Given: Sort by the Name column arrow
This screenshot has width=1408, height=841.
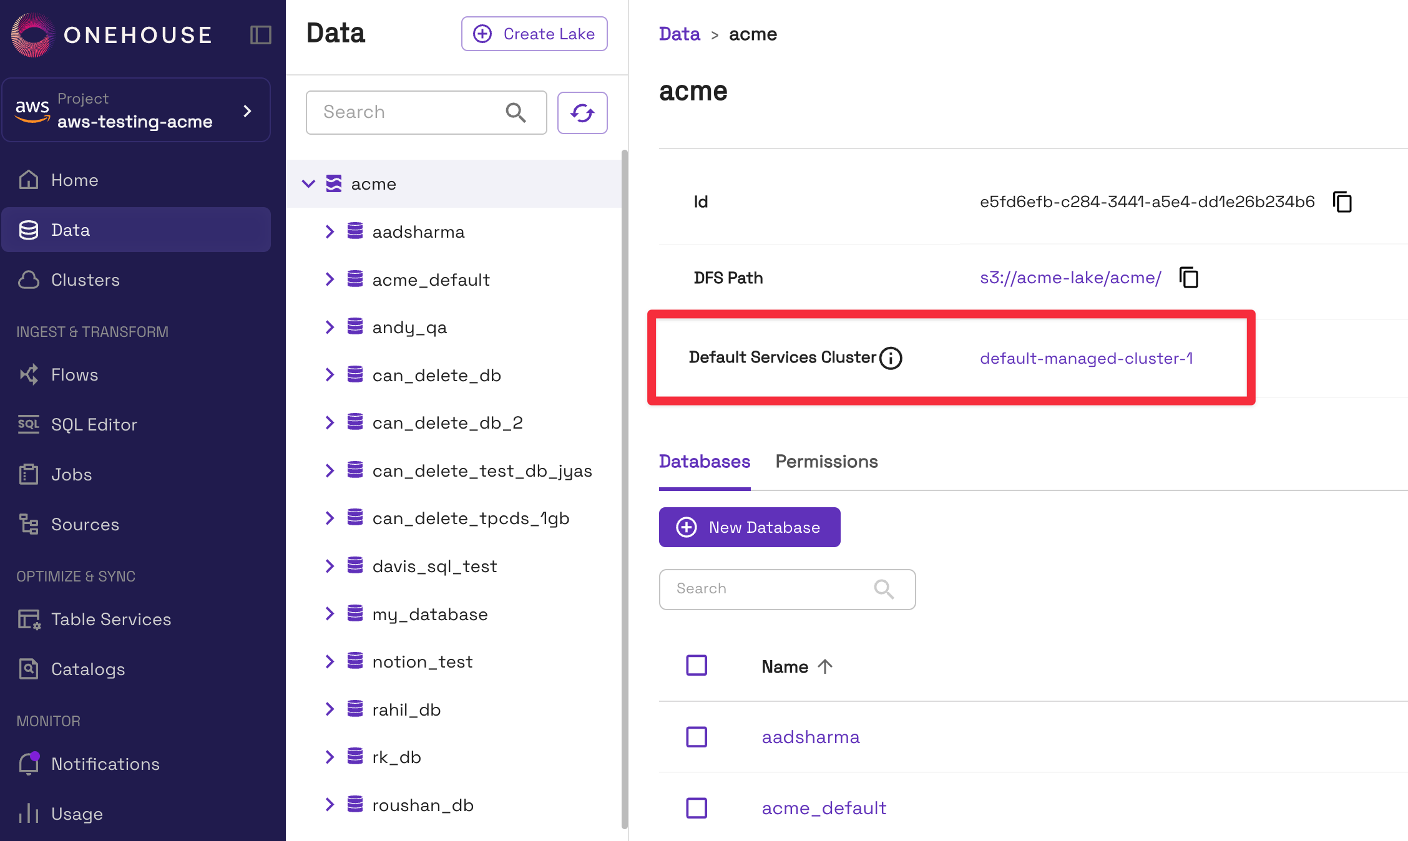Looking at the screenshot, I should point(825,667).
